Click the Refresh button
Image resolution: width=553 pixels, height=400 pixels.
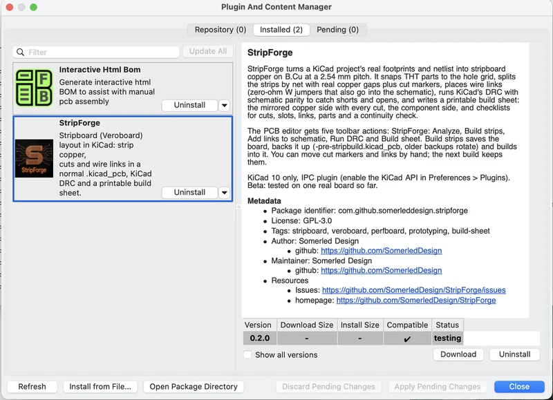coord(32,387)
